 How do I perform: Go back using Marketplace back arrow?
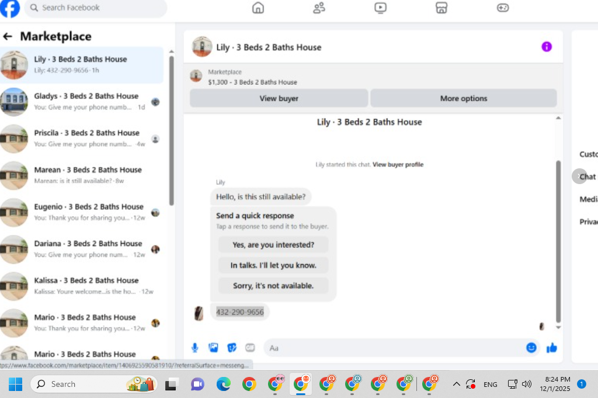click(x=8, y=36)
